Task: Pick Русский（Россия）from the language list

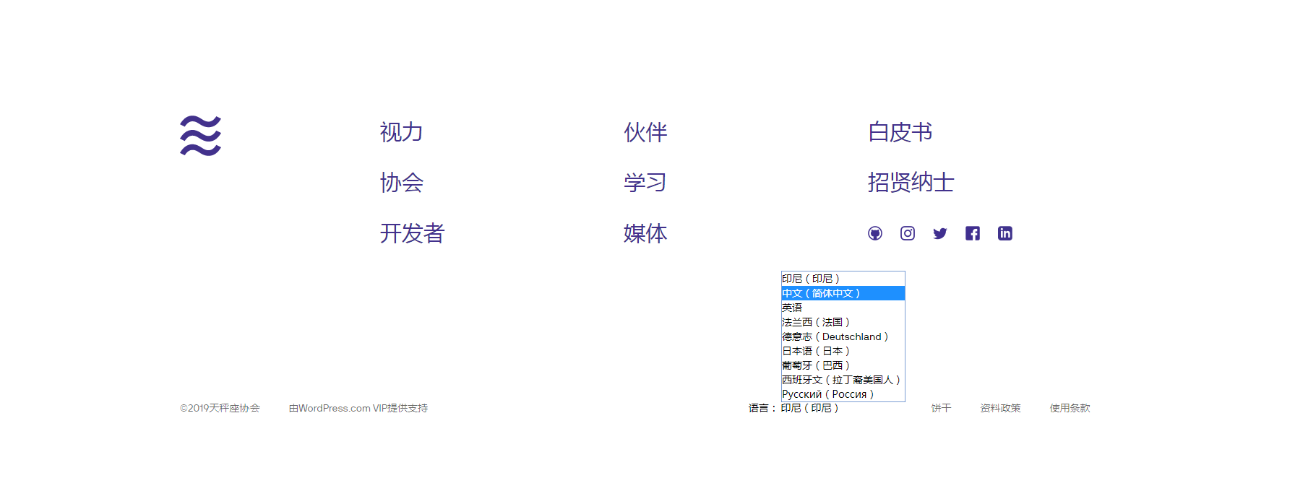Action: (x=827, y=394)
